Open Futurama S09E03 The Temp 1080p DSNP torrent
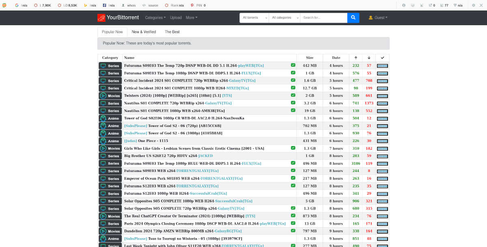The image size is (487, 247). click(x=192, y=73)
